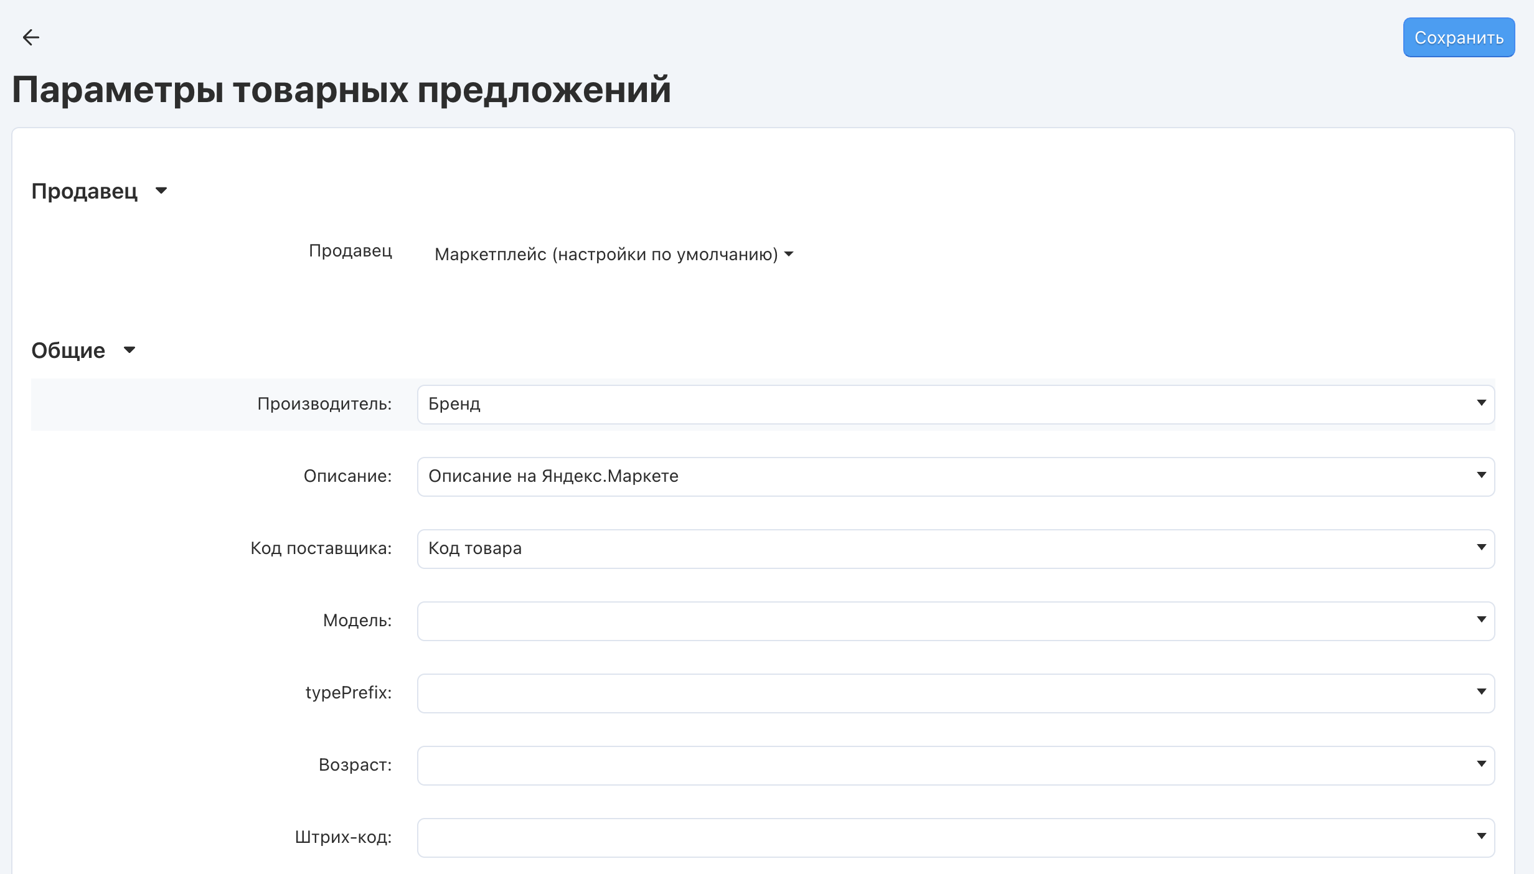Open the typePrefix dropdown
Viewport: 1534px width, 874px height.
[x=955, y=693]
